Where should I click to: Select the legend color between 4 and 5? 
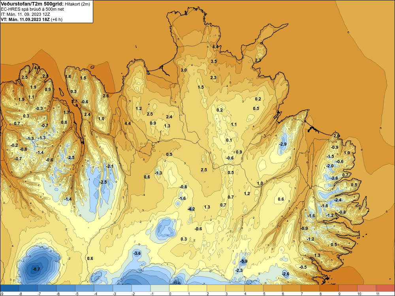pyautogui.click(x=254, y=288)
